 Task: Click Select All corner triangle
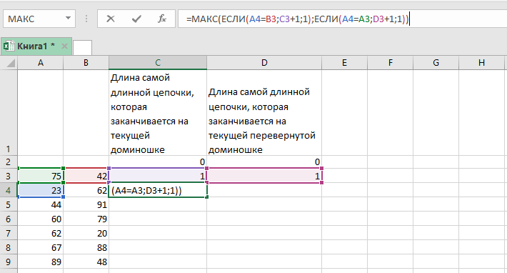pyautogui.click(x=10, y=63)
